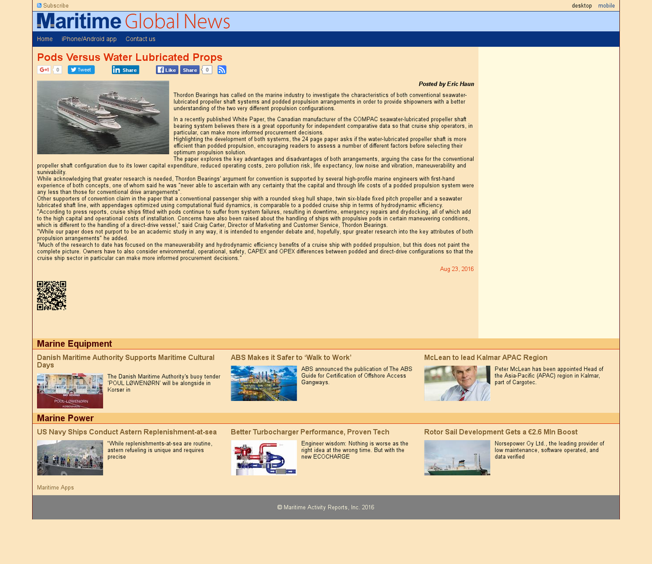The image size is (652, 564).
Task: Open Danish Maritime Authority Supports Maritime Cultural Days
Action: click(125, 361)
